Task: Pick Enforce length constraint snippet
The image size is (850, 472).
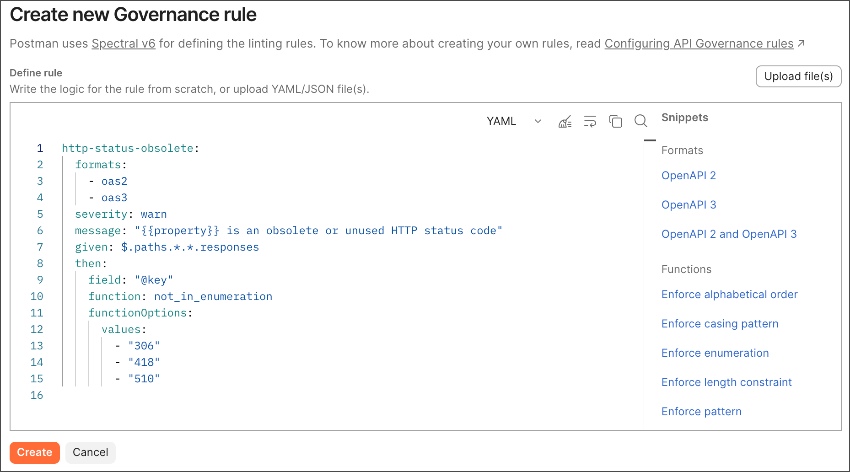Action: pos(726,382)
